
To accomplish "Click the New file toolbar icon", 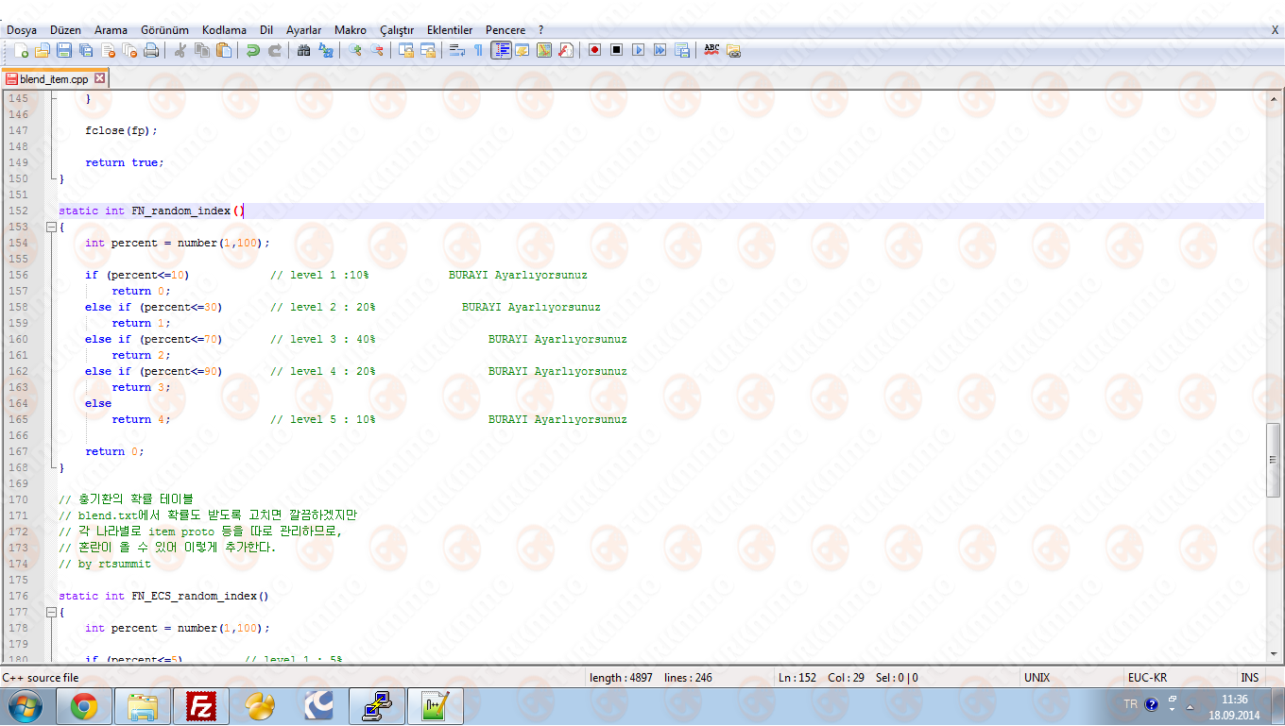I will click(x=20, y=50).
